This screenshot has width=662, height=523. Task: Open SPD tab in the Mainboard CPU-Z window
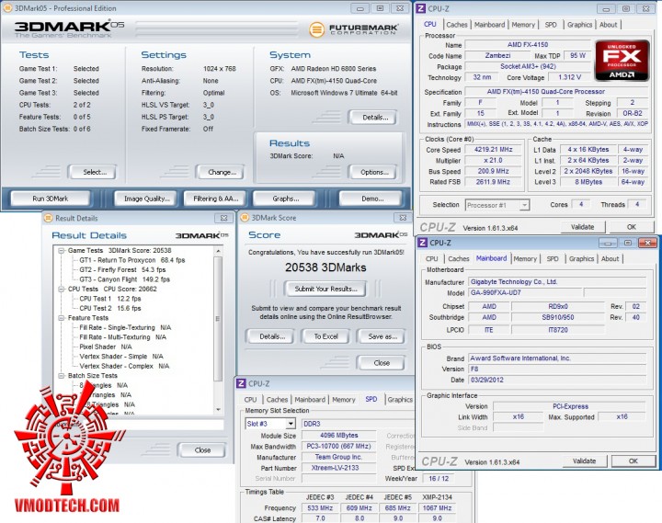pyautogui.click(x=553, y=259)
